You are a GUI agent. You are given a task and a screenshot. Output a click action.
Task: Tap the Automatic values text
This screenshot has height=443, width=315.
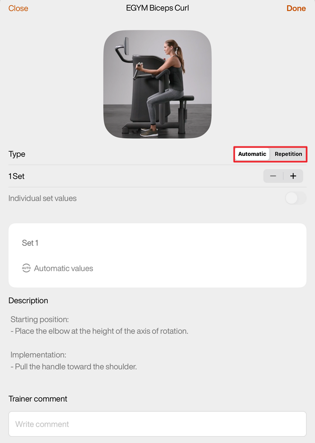(x=64, y=268)
